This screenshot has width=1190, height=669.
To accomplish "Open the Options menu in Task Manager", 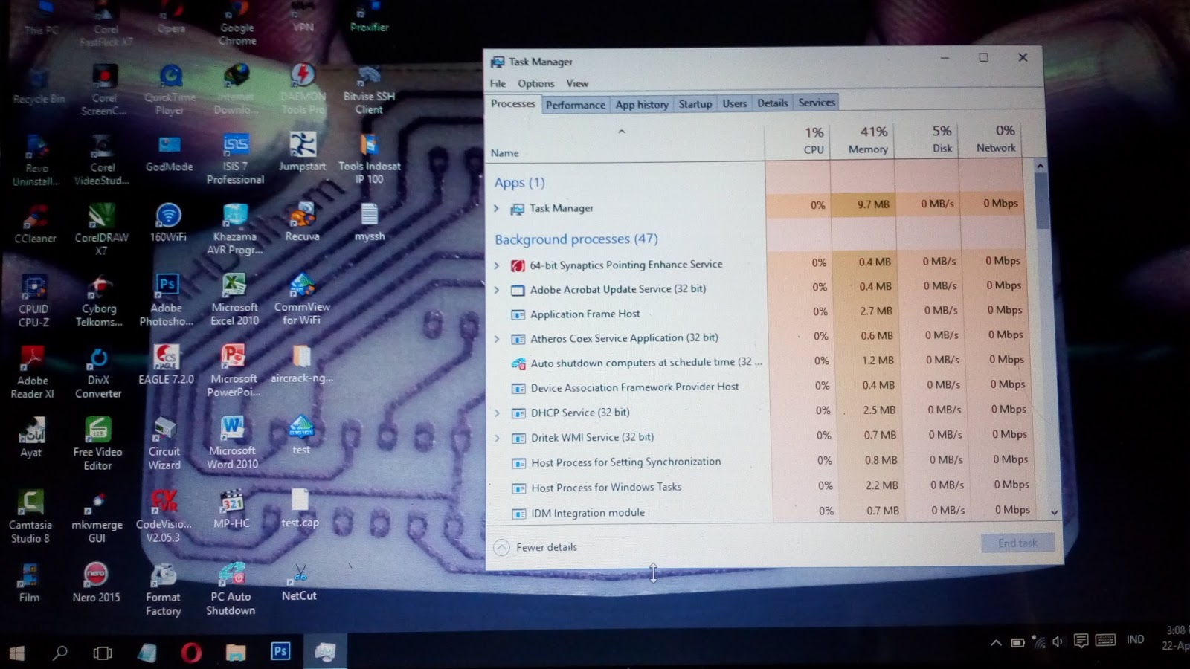I will [x=535, y=83].
